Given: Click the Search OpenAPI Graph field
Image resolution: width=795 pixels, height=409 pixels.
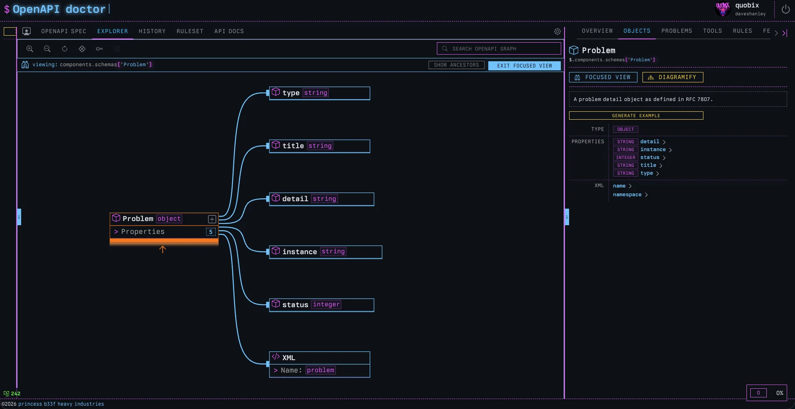Looking at the screenshot, I should pyautogui.click(x=499, y=49).
